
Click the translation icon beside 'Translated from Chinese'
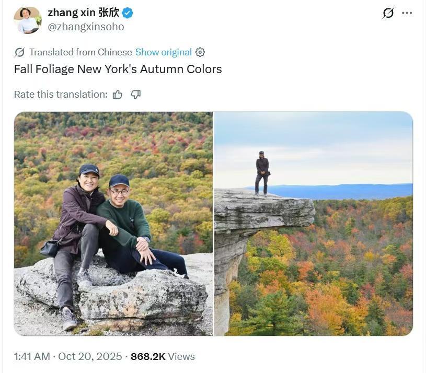19,52
